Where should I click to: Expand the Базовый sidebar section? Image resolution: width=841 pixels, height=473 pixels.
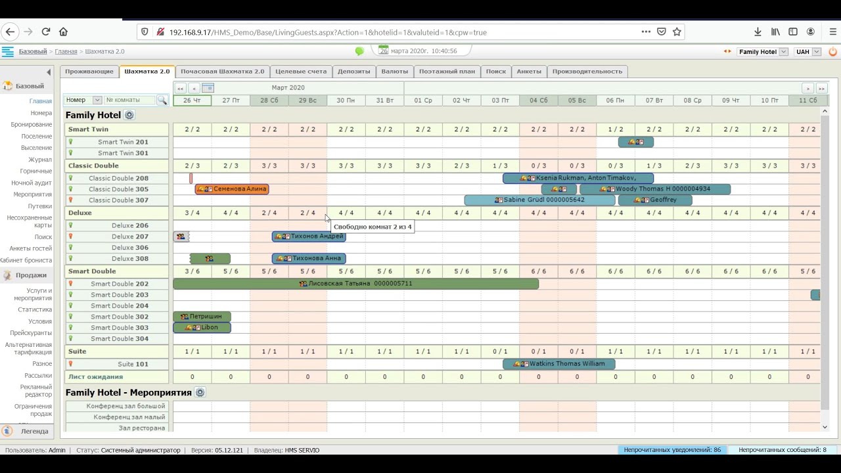tap(26, 86)
